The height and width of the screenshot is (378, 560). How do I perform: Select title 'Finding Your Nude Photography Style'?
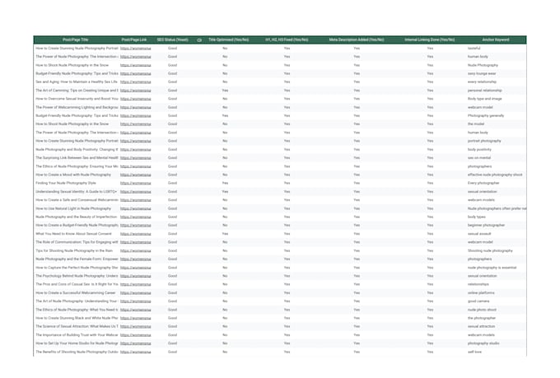(66, 183)
